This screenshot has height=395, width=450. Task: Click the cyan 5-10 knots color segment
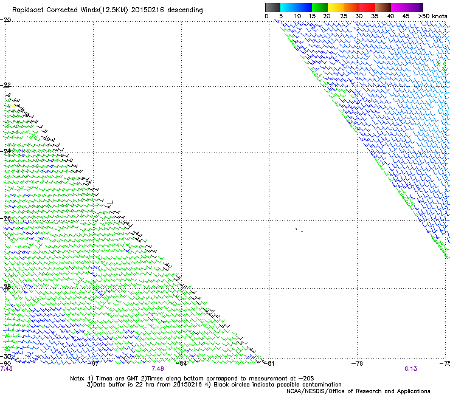click(x=288, y=7)
